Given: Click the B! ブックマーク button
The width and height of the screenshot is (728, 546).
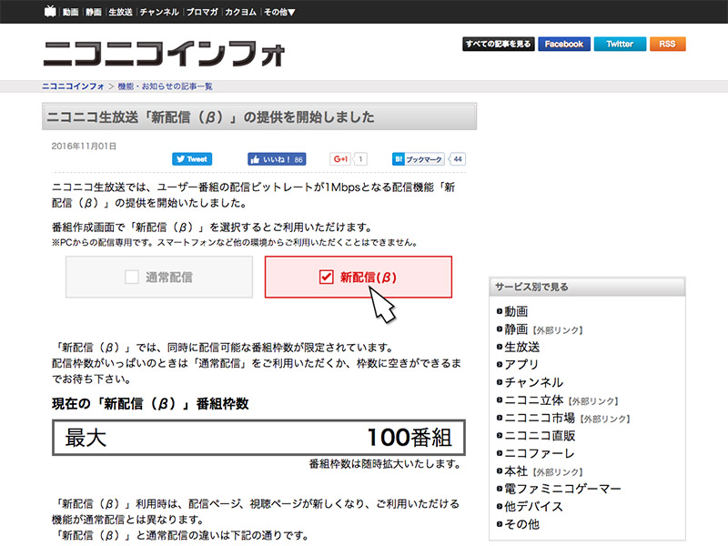Looking at the screenshot, I should coord(419,159).
